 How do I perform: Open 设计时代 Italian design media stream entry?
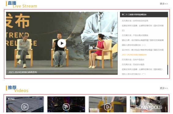[143, 50]
